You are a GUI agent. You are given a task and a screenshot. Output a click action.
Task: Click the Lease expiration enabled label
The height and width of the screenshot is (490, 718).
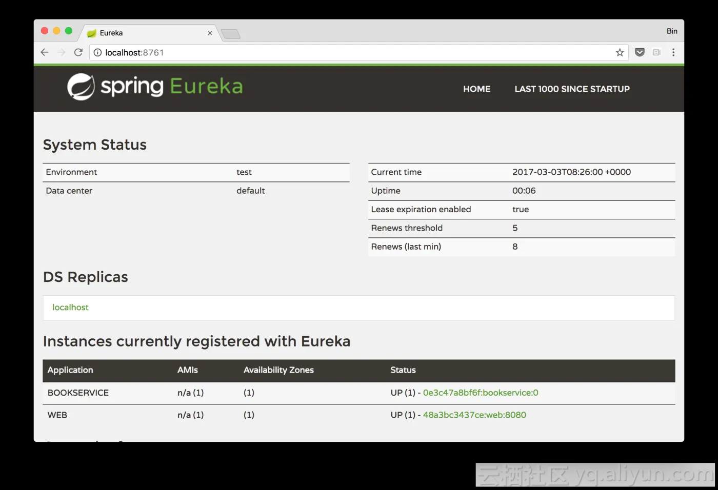tap(421, 209)
